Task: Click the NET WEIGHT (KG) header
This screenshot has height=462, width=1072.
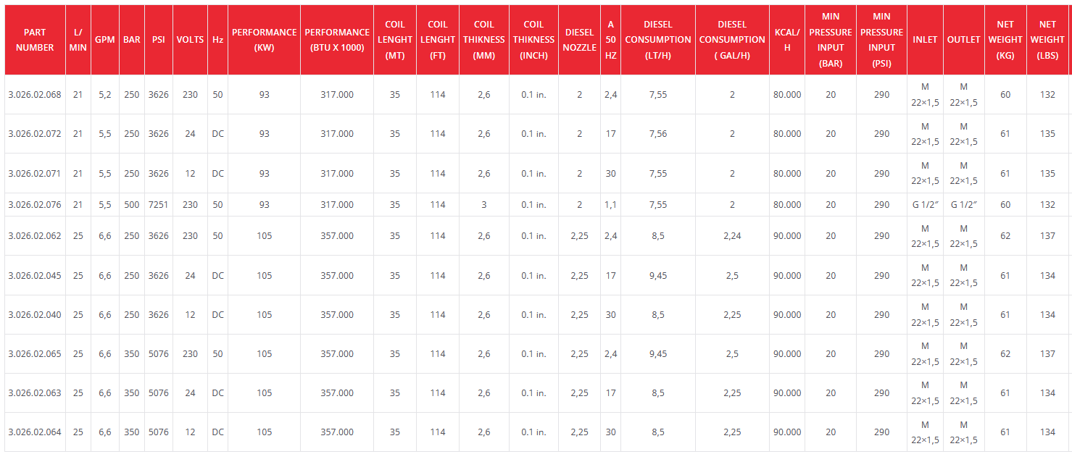Action: [1005, 40]
